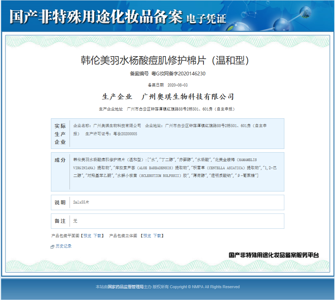Click manufacturer name 广州奥琪生物科技有限公司 heading
Image resolution: width=335 pixels, height=300 pixels.
(x=188, y=96)
